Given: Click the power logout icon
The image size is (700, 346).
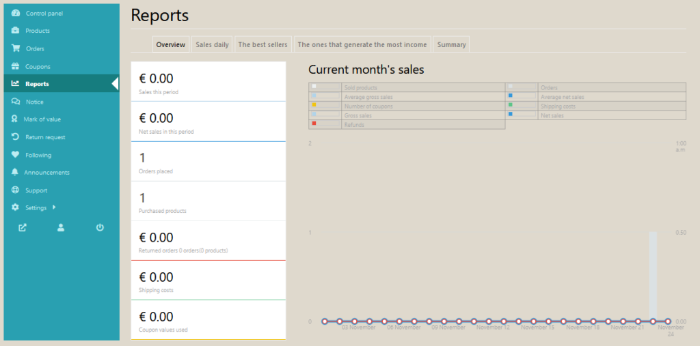Looking at the screenshot, I should point(100,227).
